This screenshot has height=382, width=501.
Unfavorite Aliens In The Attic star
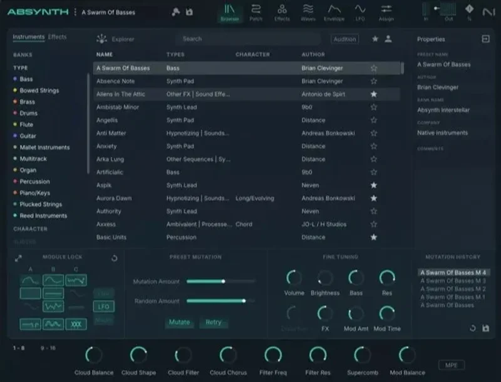tap(373, 94)
